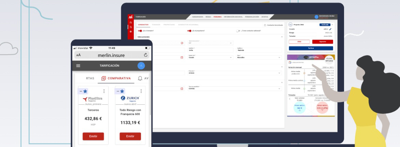Toggle the ¿Es el propietario? switch

[x=189, y=31]
